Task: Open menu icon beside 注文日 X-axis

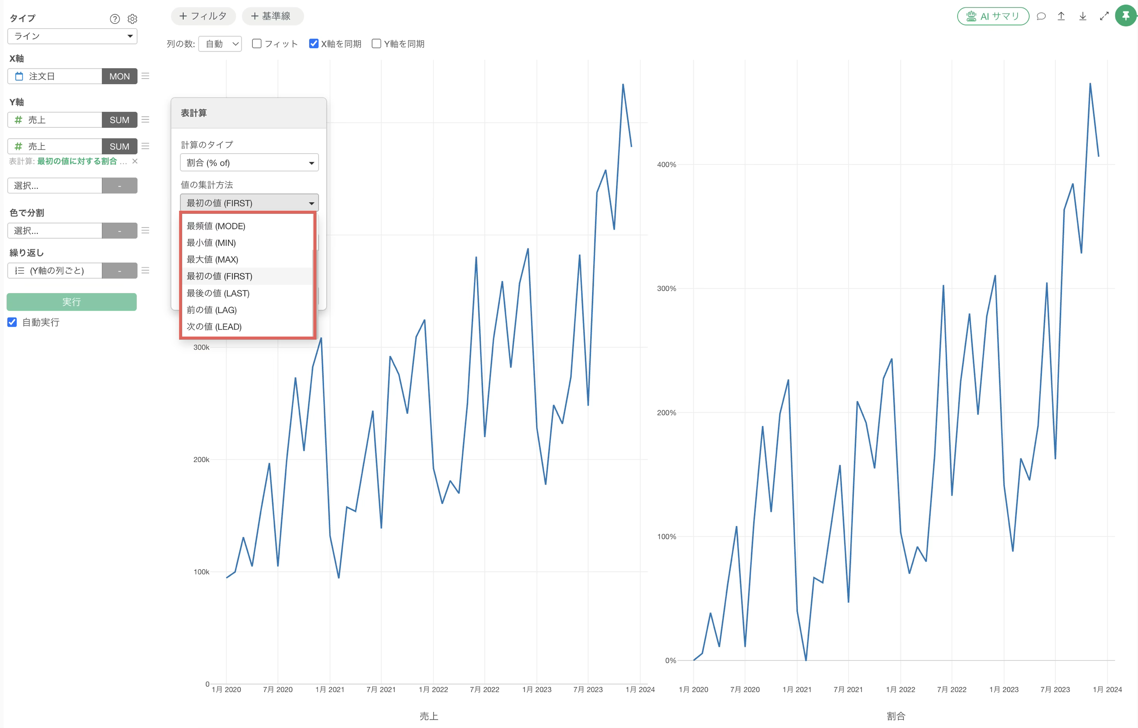Action: pos(146,76)
